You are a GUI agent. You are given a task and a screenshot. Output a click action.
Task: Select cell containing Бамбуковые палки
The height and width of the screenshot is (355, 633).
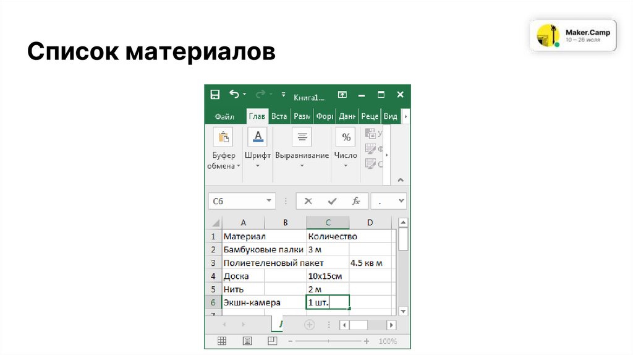point(263,249)
